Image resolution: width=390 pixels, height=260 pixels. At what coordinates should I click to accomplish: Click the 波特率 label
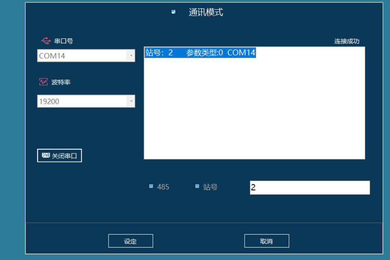[61, 82]
